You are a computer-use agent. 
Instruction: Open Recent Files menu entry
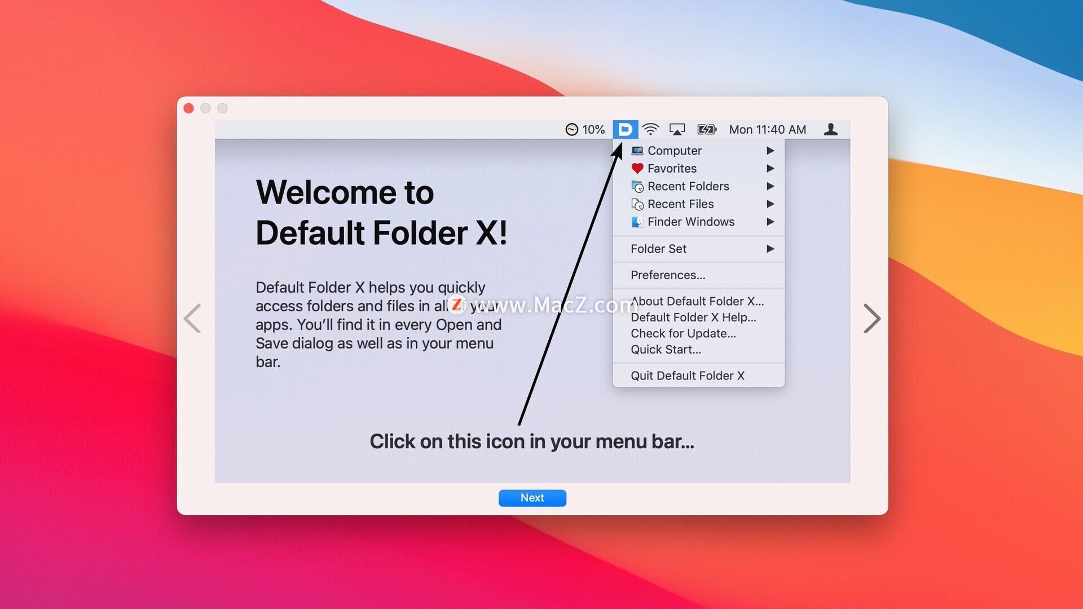click(x=699, y=204)
